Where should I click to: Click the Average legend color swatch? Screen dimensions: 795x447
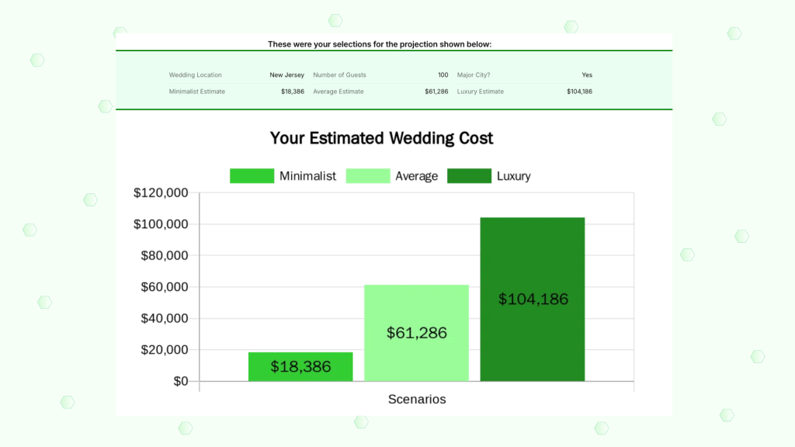(367, 176)
